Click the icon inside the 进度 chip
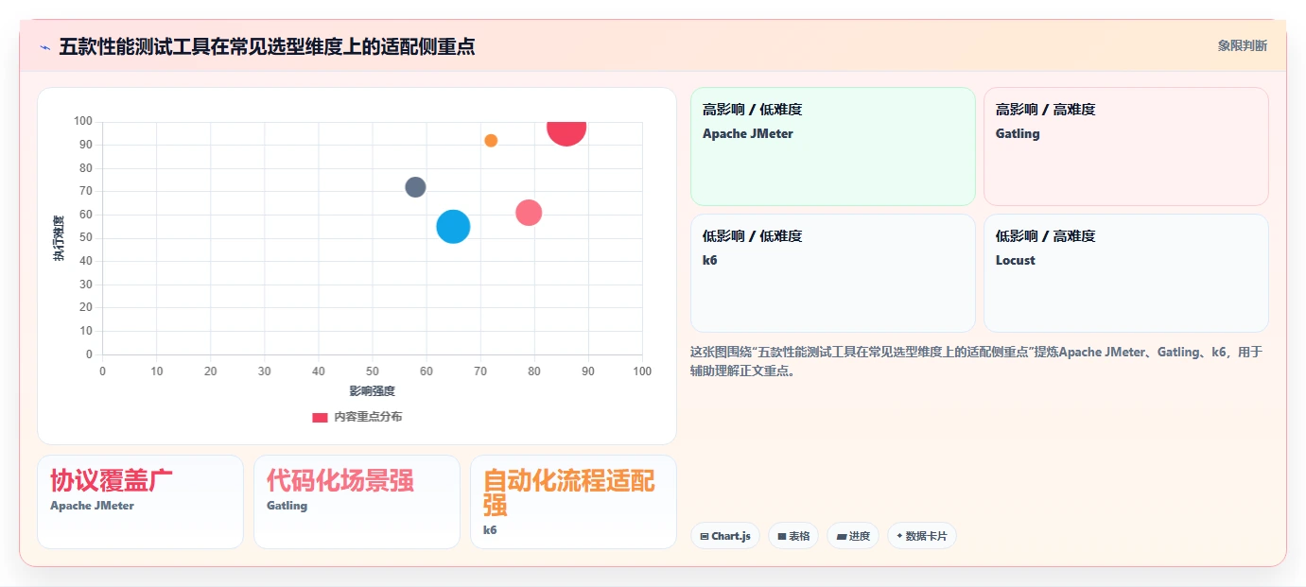 click(x=842, y=537)
